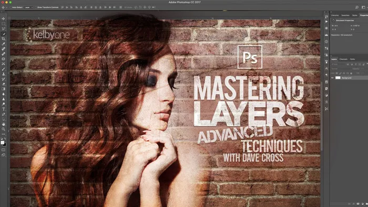
Task: Select the History Brush tool
Action: click(3, 79)
